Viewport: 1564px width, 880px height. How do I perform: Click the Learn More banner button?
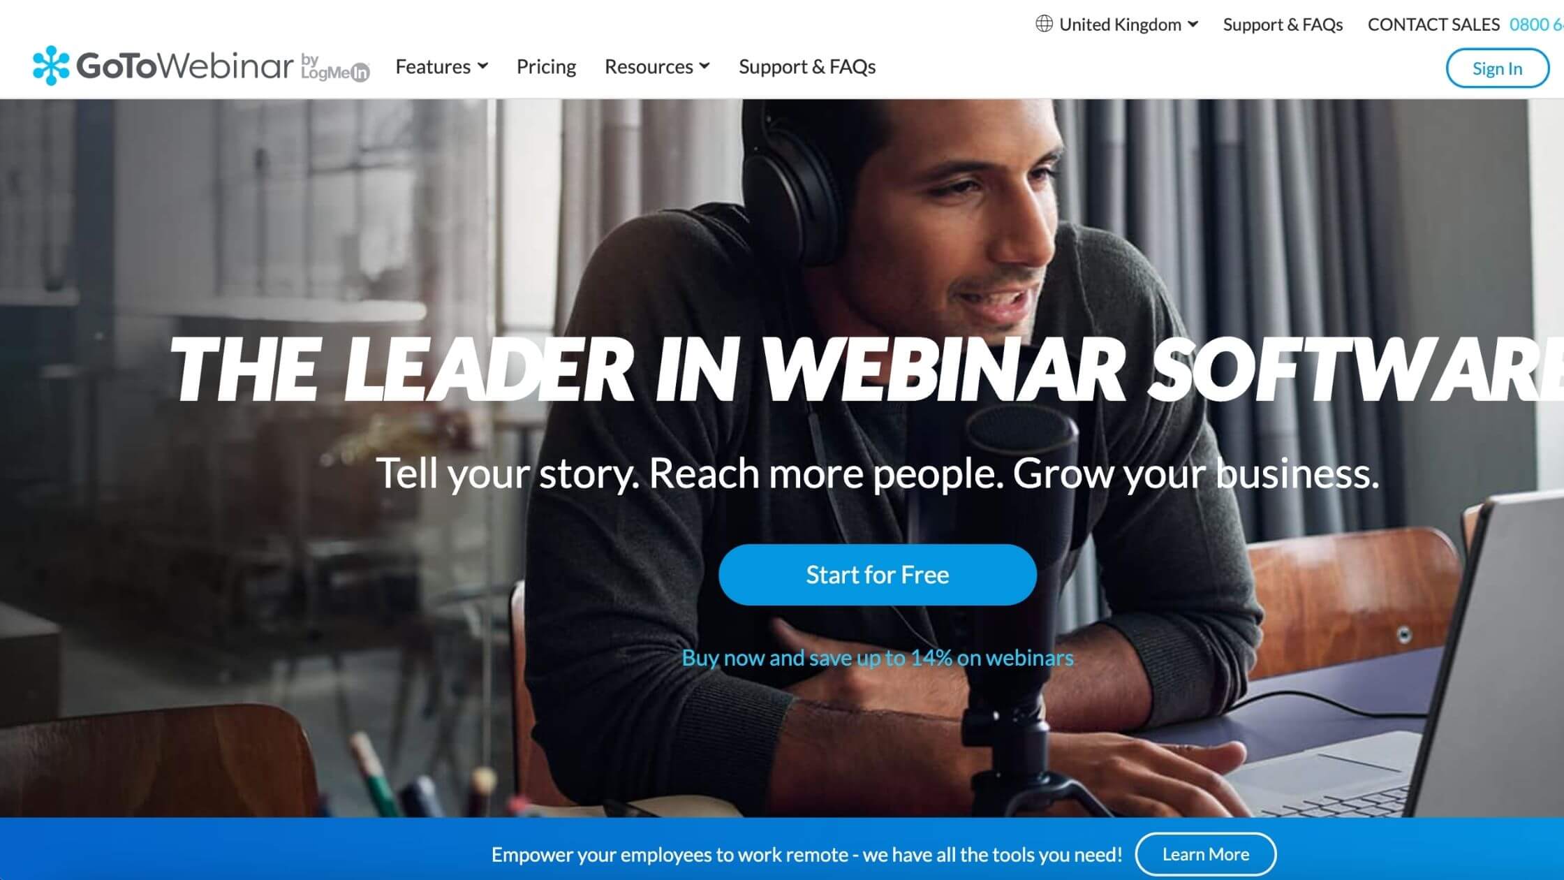1206,854
